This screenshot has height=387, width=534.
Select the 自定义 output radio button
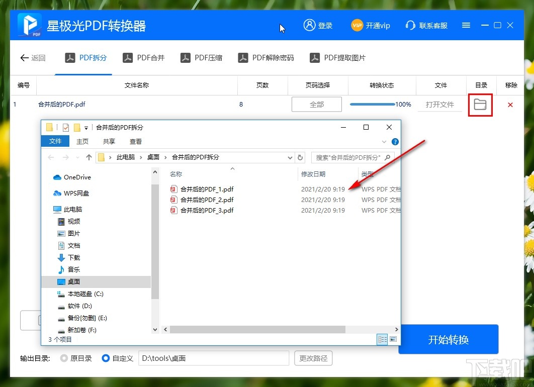pos(105,358)
